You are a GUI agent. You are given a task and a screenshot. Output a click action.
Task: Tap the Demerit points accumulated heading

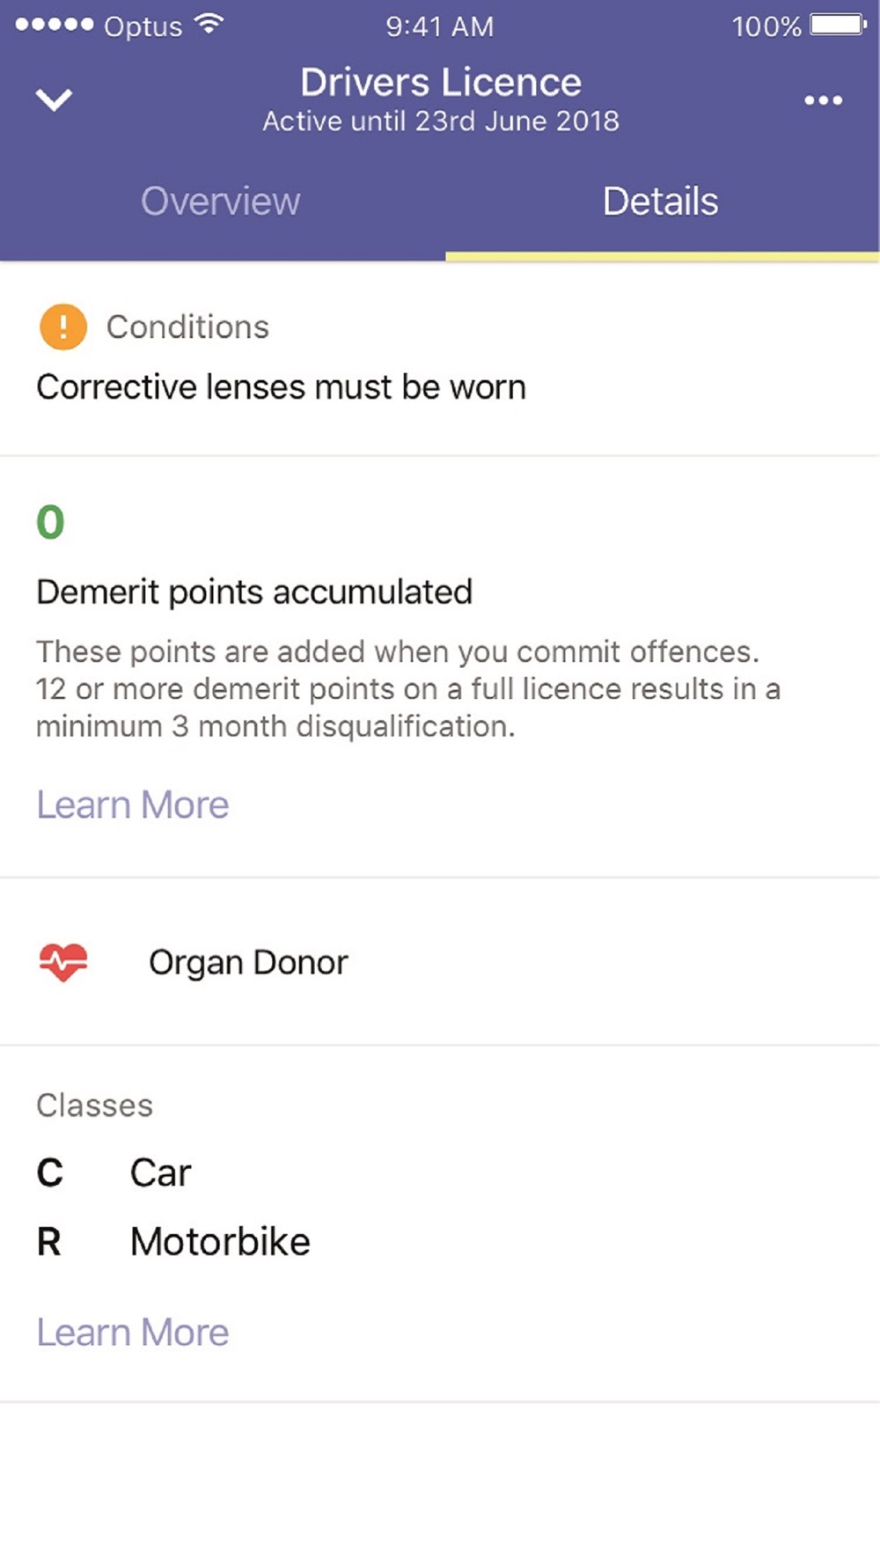click(254, 592)
